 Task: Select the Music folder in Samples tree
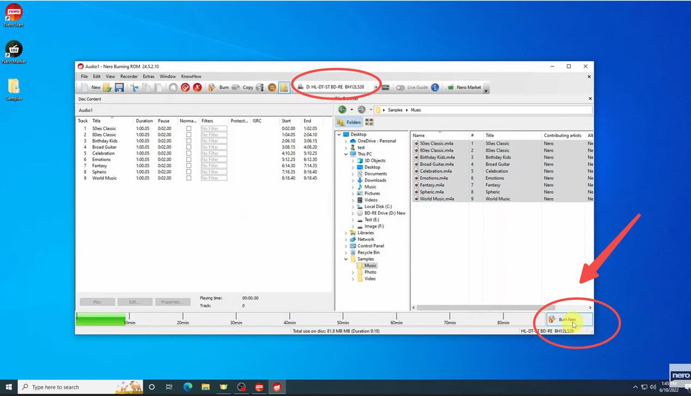370,265
